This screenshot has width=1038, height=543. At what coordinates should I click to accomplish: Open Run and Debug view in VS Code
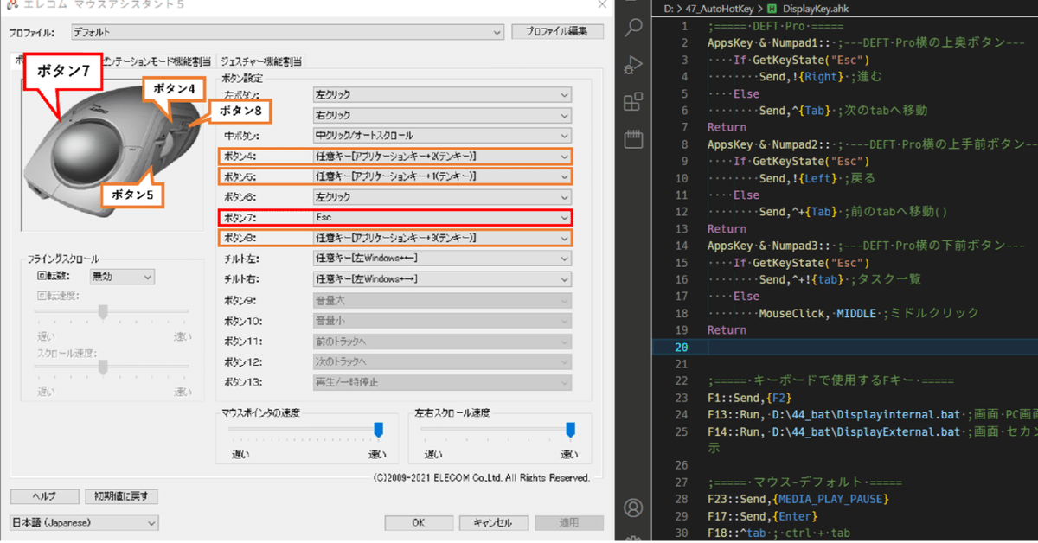point(633,65)
